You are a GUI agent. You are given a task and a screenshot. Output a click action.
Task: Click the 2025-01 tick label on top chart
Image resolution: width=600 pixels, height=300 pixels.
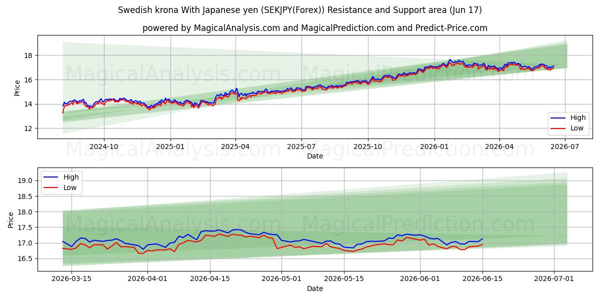170,146
